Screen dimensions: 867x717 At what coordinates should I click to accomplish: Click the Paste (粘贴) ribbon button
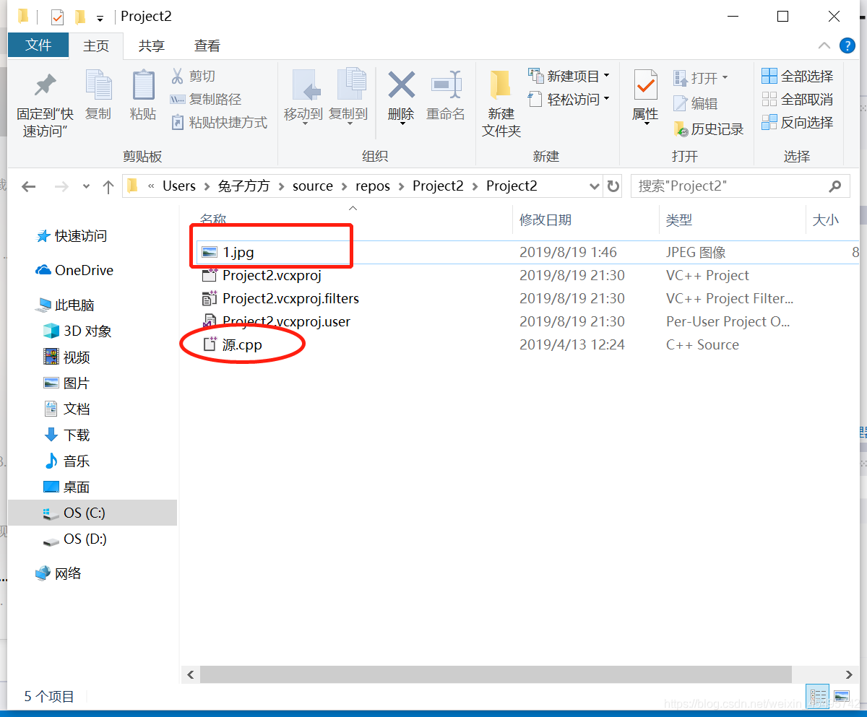[143, 95]
